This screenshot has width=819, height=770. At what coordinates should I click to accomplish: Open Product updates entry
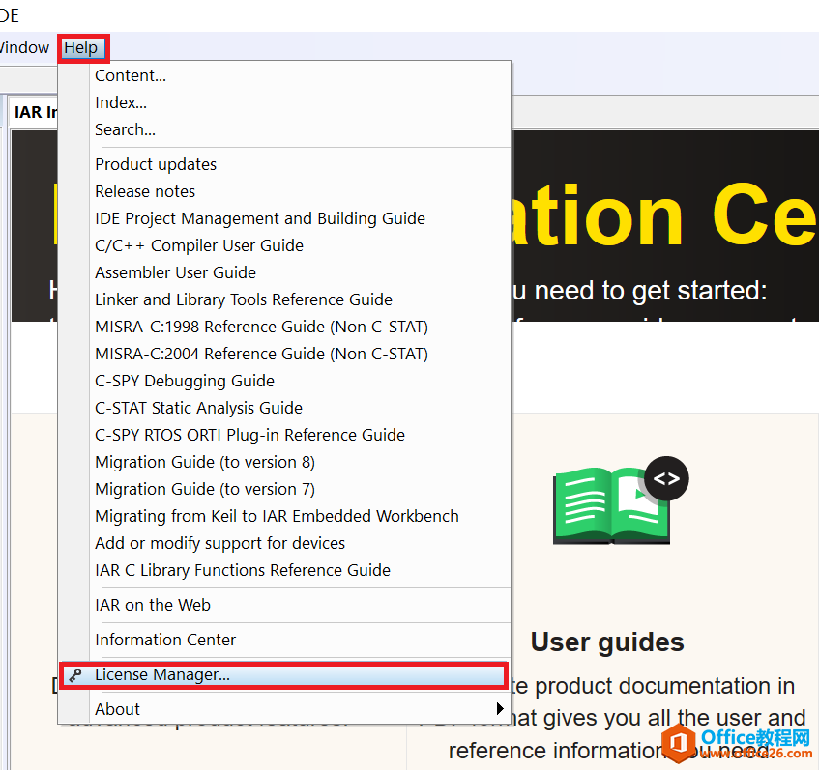pos(284,164)
